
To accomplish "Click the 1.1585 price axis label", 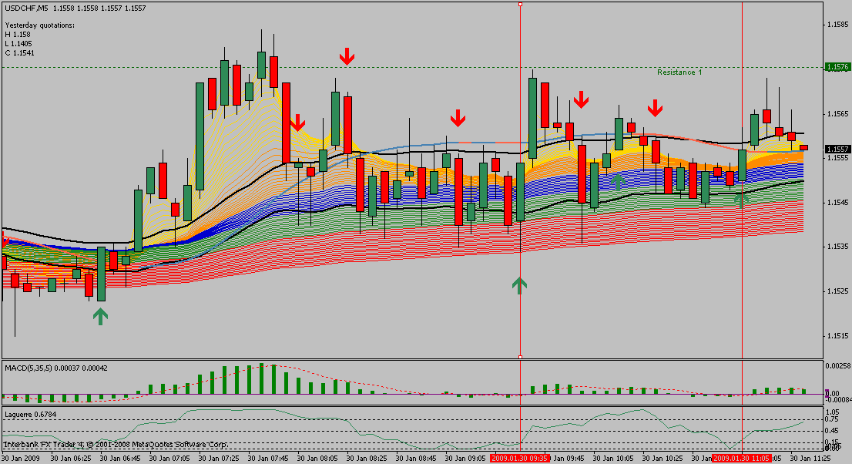I will pos(838,25).
